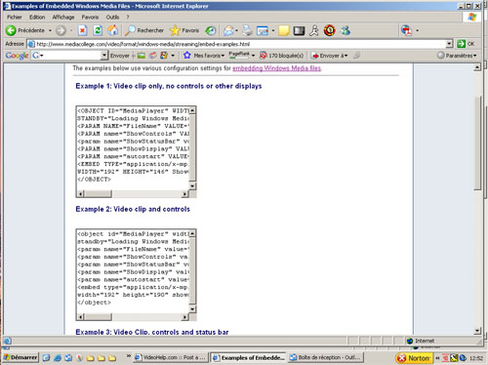Open the back button history dropdown

[x=50, y=30]
